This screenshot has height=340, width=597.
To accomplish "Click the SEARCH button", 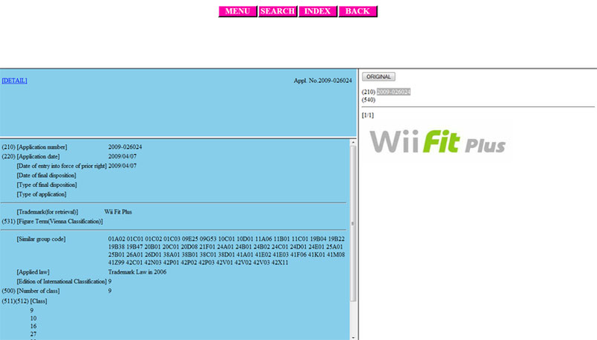I will [x=278, y=11].
